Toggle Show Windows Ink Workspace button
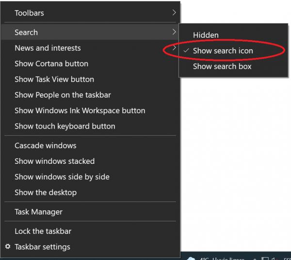 (90, 110)
